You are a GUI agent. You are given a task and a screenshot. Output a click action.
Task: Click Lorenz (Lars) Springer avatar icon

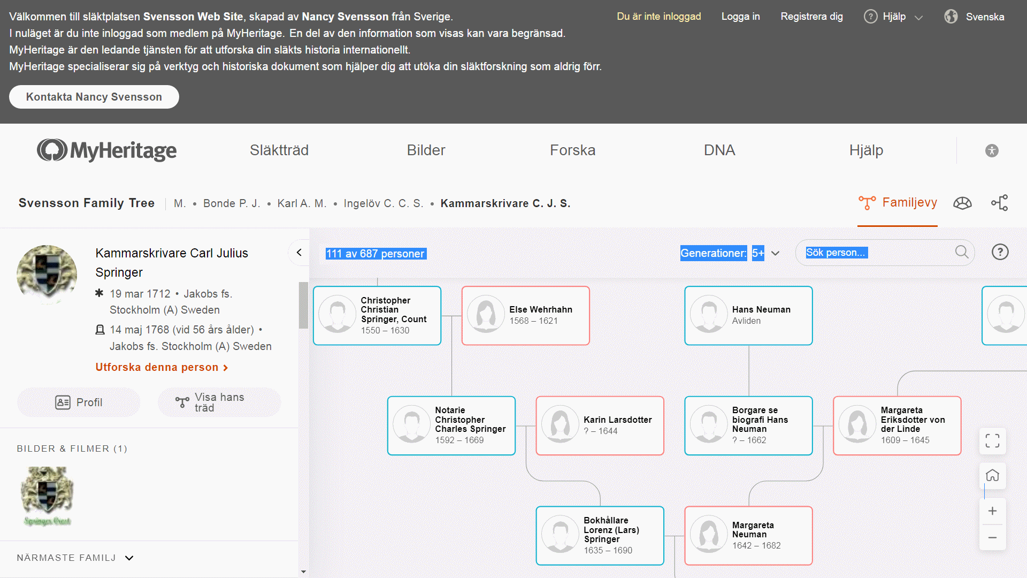(560, 534)
